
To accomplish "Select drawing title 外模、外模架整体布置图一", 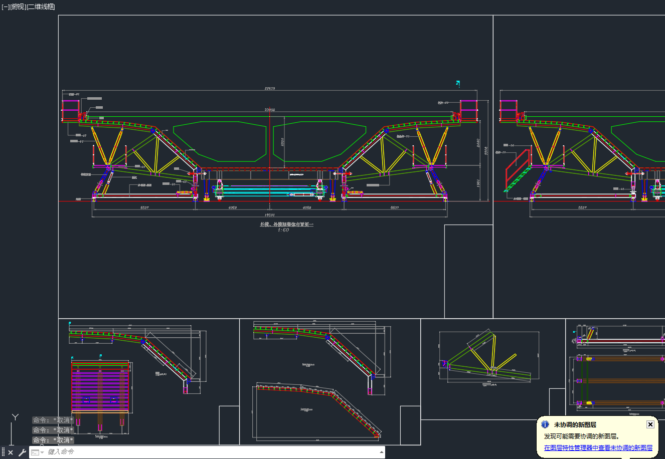I will tap(286, 224).
